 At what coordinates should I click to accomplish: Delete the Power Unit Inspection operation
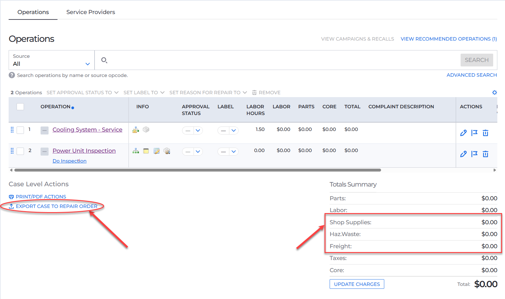(486, 154)
